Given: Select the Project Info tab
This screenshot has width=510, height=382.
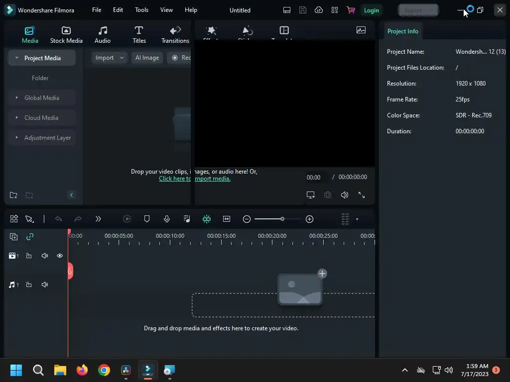Looking at the screenshot, I should click(x=402, y=31).
